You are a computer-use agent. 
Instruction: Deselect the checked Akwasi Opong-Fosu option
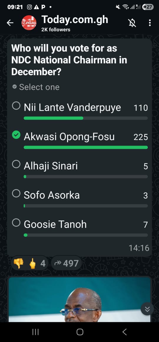16,135
